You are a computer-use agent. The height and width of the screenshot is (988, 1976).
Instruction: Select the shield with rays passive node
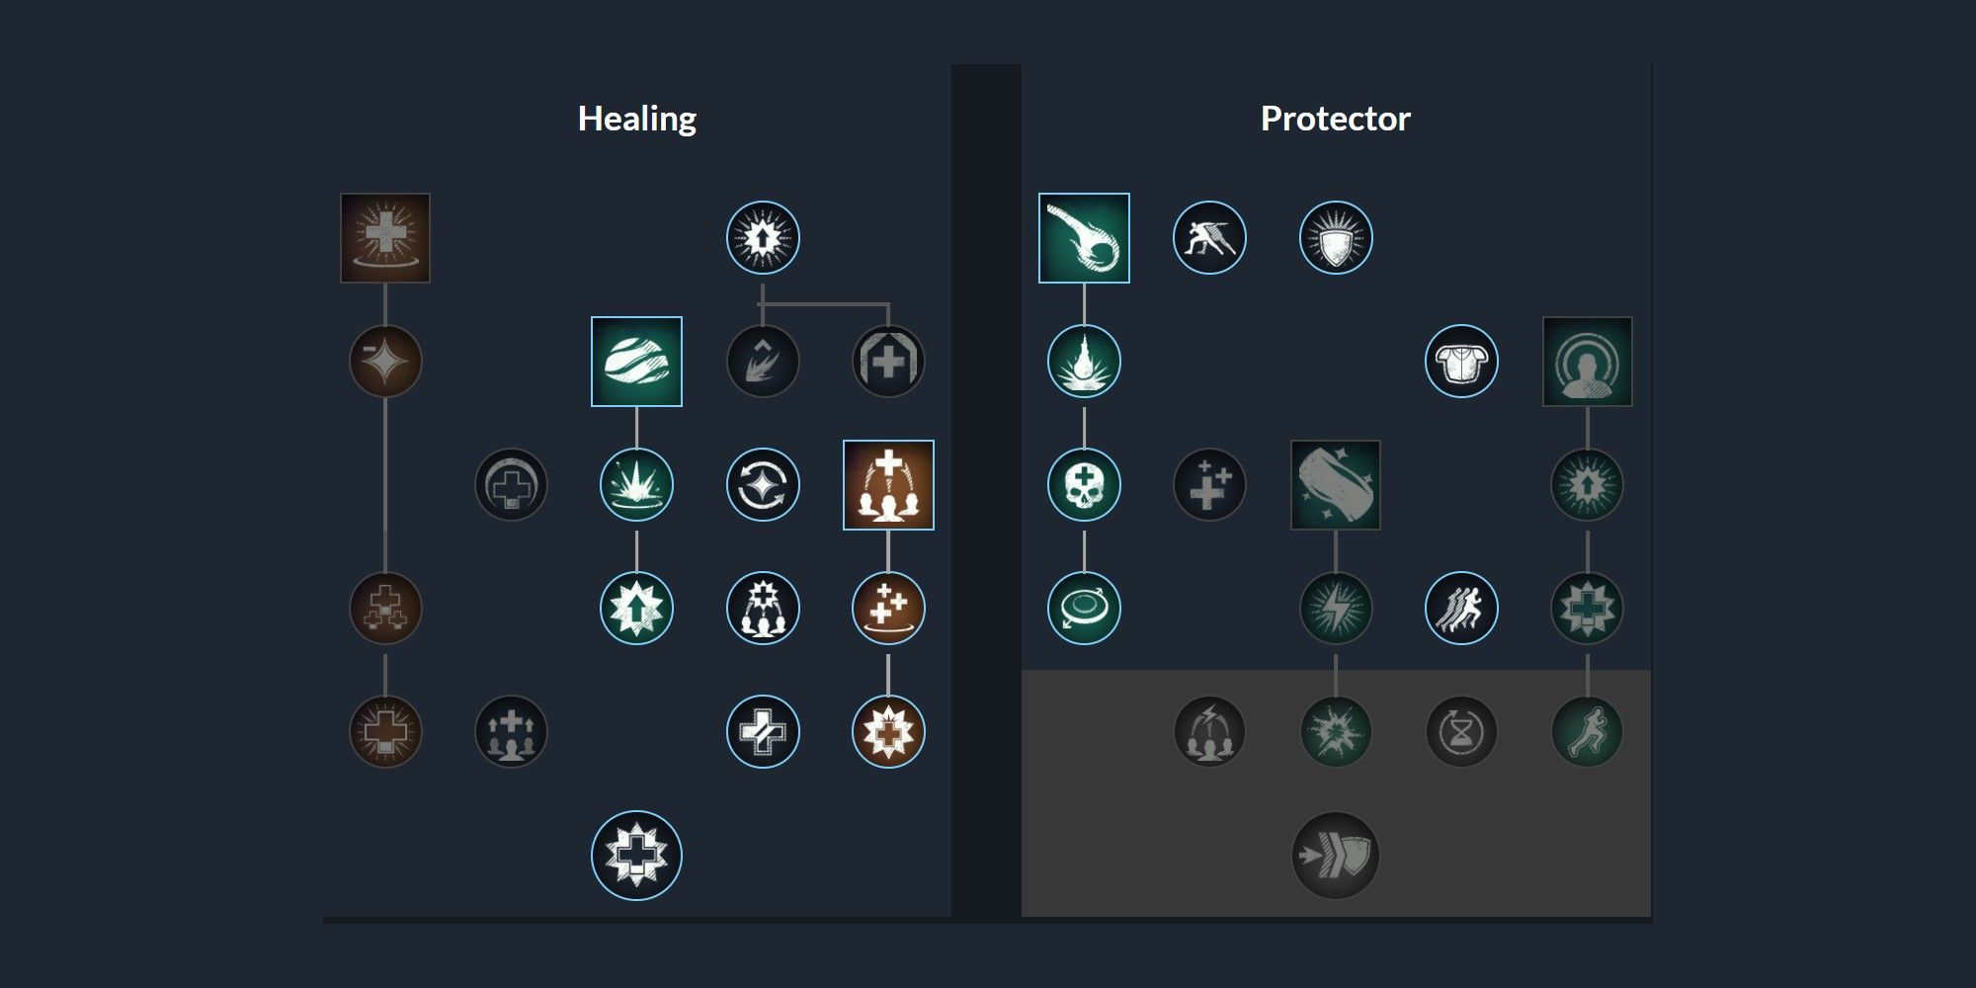point(1336,238)
